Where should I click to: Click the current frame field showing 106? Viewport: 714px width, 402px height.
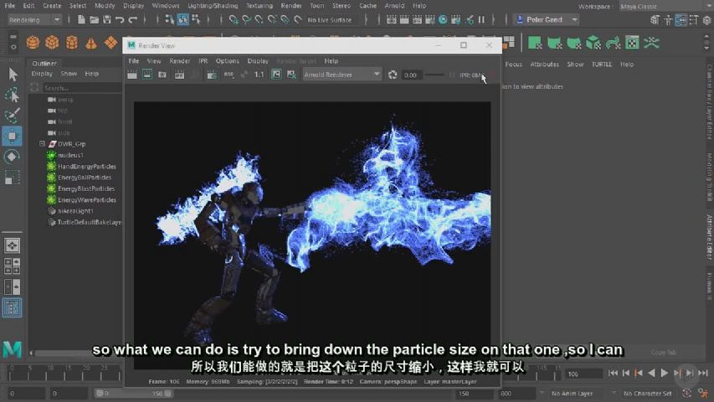[x=583, y=374]
